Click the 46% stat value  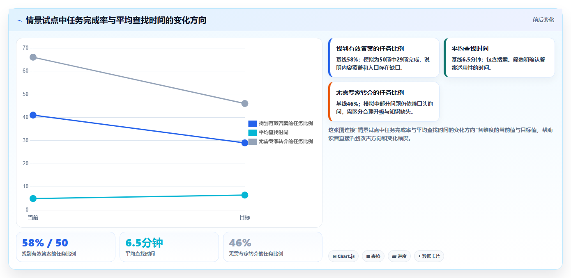[x=240, y=243]
